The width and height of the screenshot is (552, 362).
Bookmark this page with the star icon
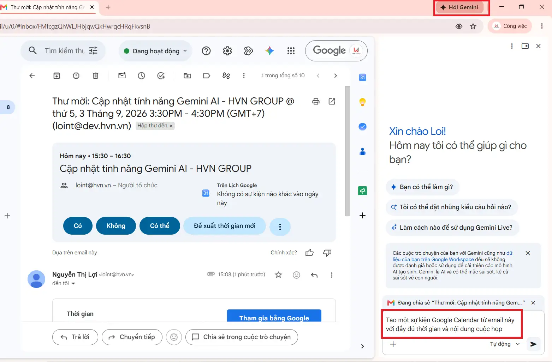pos(473,26)
